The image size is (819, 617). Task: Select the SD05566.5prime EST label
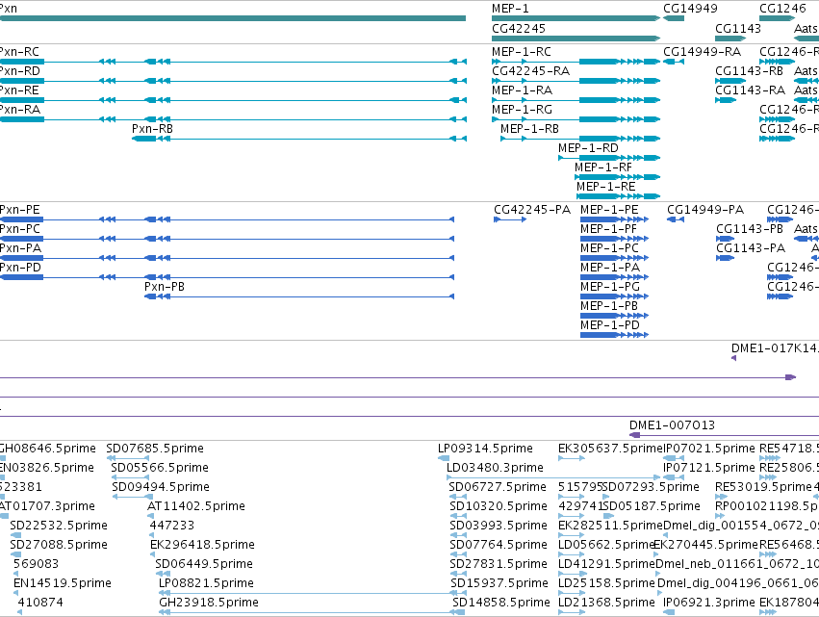160,468
